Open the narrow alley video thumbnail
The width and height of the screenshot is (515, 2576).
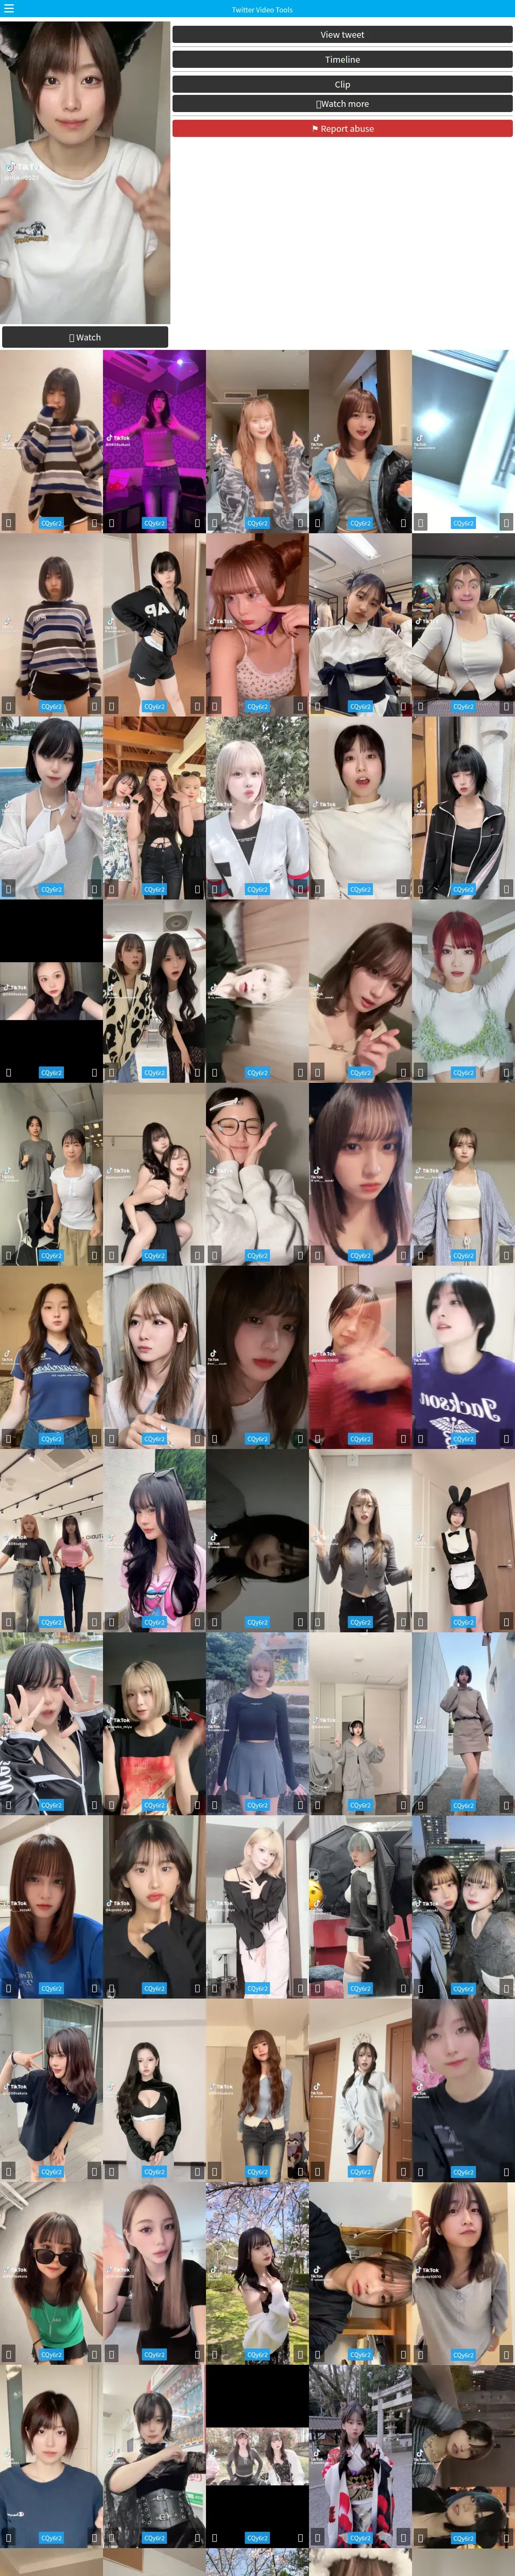(463, 1724)
